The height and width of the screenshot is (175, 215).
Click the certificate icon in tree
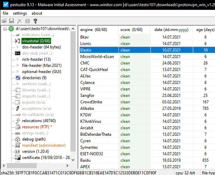pos(18,157)
